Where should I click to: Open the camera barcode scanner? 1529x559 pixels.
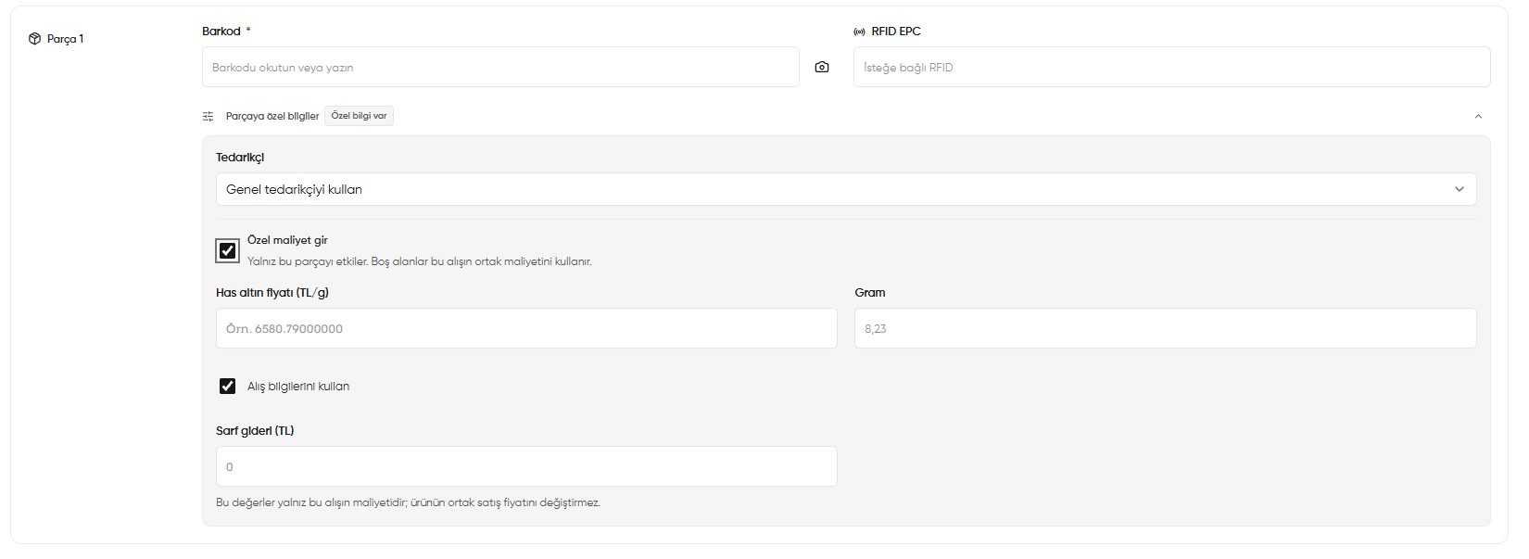822,67
